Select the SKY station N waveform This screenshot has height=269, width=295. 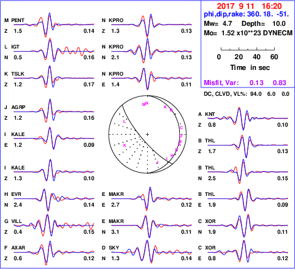[152, 251]
